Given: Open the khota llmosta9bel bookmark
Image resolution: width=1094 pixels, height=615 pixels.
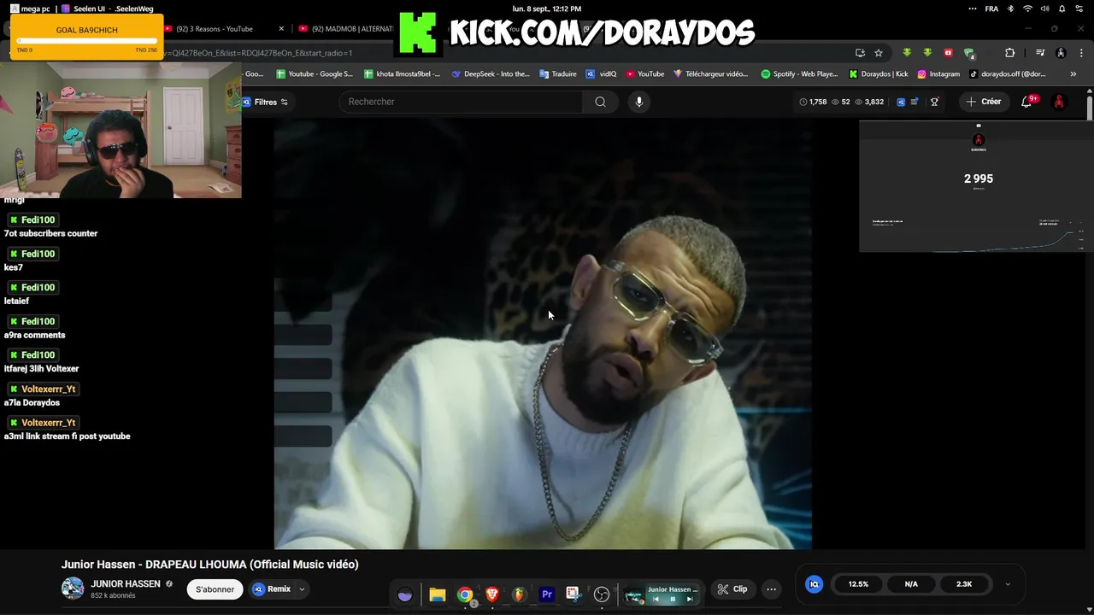Looking at the screenshot, I should [x=402, y=74].
